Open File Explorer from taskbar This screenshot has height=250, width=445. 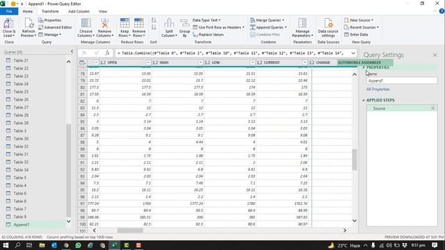click(x=42, y=245)
